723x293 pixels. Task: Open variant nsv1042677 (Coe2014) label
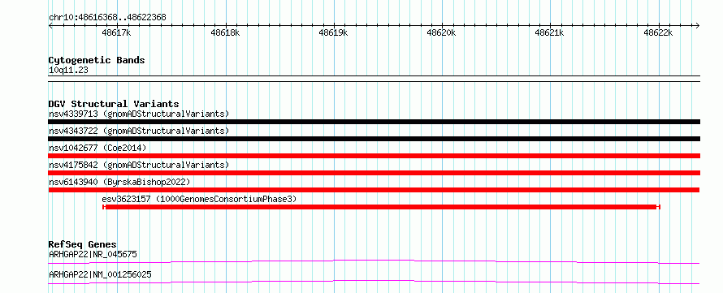(x=97, y=148)
